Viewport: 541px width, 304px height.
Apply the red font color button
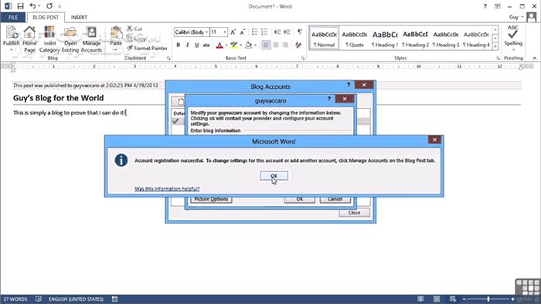[x=219, y=45]
